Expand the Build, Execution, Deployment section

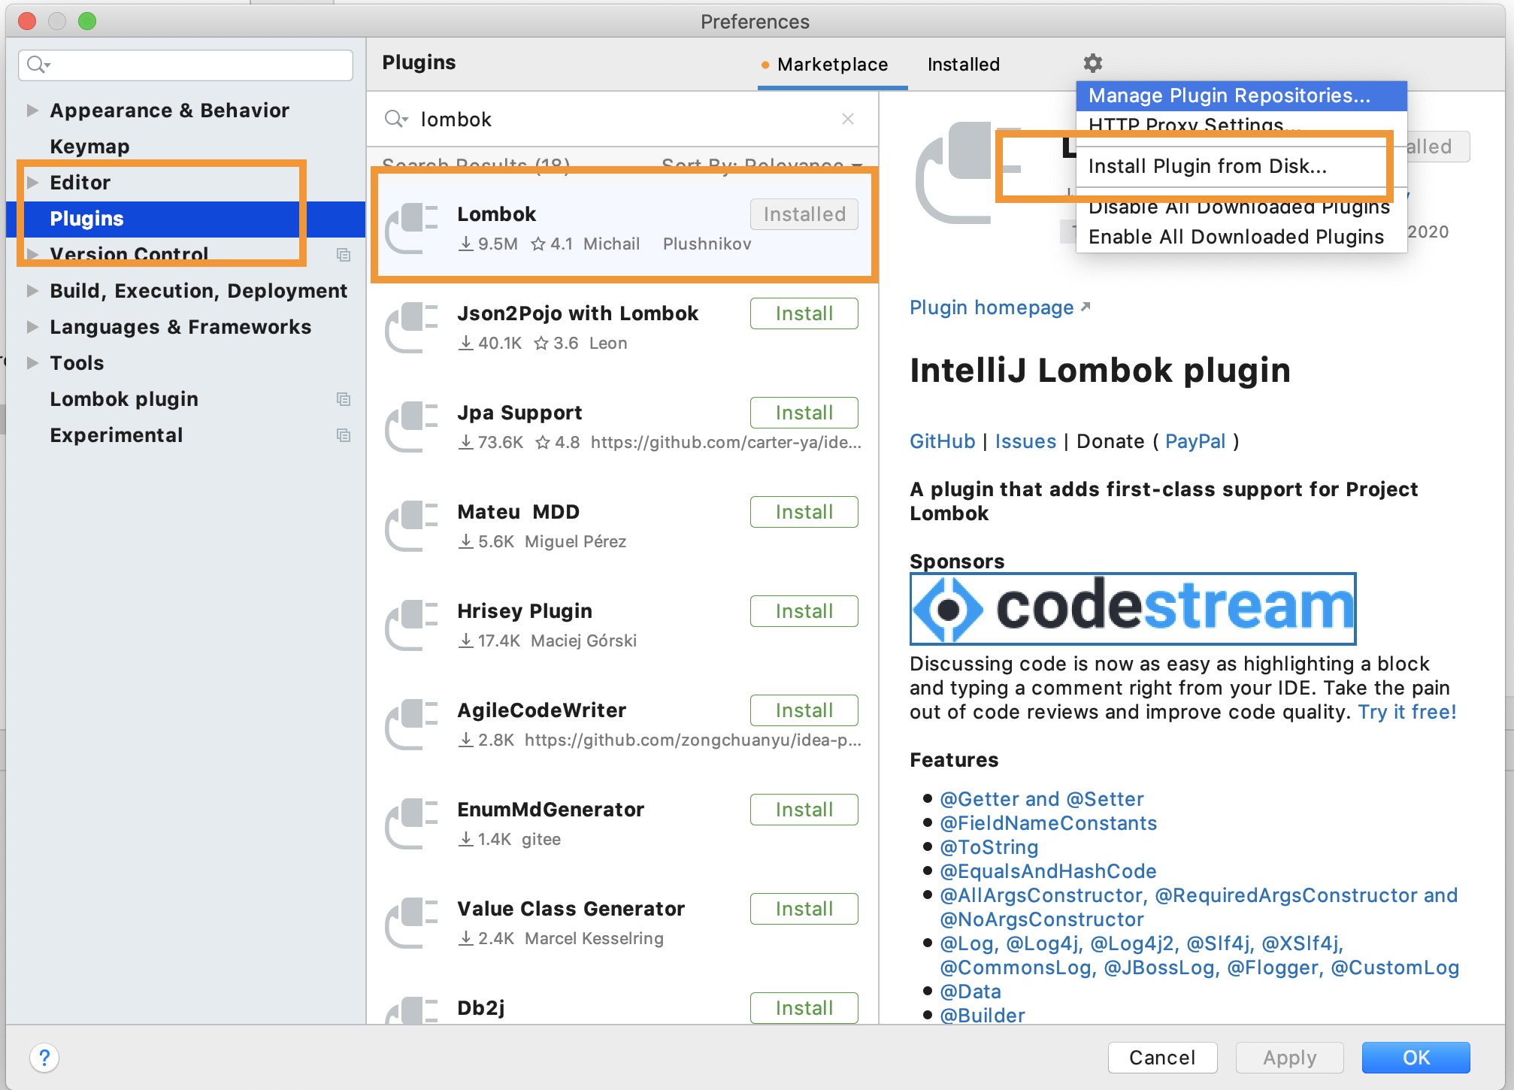click(x=32, y=290)
